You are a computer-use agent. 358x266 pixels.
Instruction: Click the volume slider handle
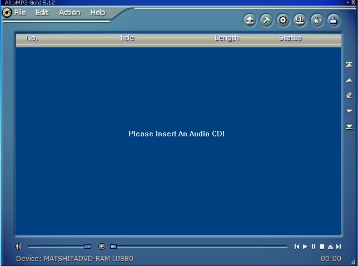(88, 247)
